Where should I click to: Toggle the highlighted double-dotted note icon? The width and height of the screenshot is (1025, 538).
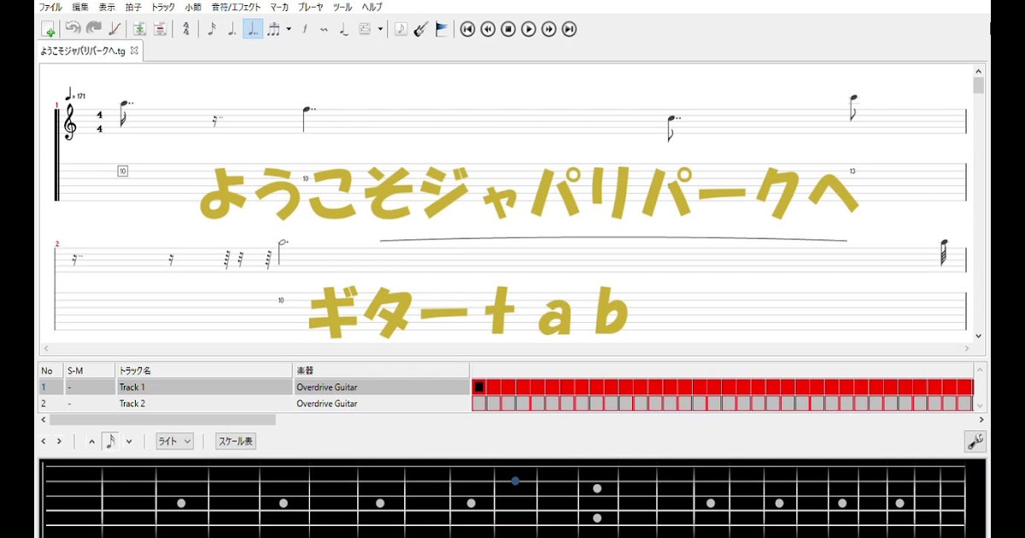(253, 29)
